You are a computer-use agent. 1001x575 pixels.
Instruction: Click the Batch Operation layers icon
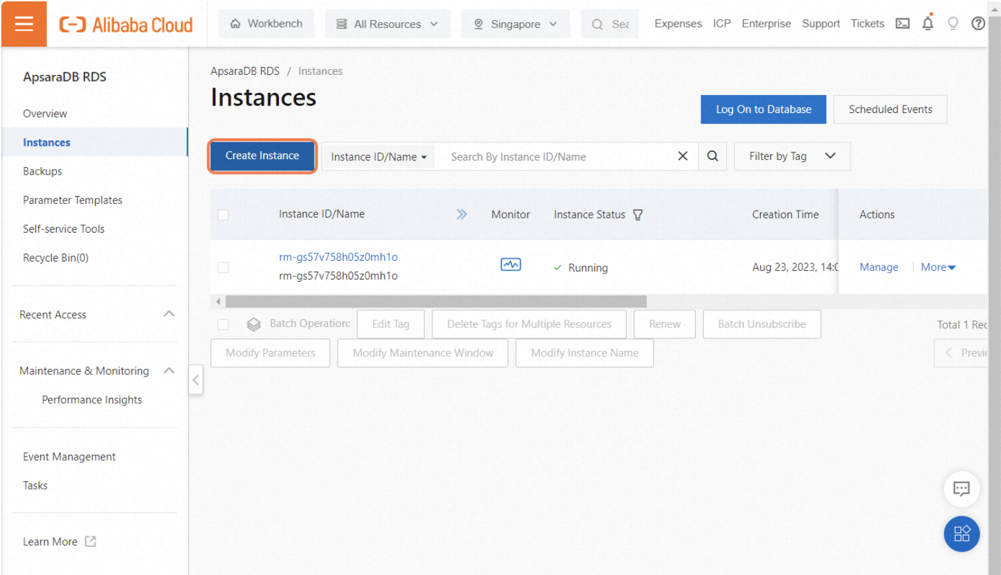coord(254,324)
